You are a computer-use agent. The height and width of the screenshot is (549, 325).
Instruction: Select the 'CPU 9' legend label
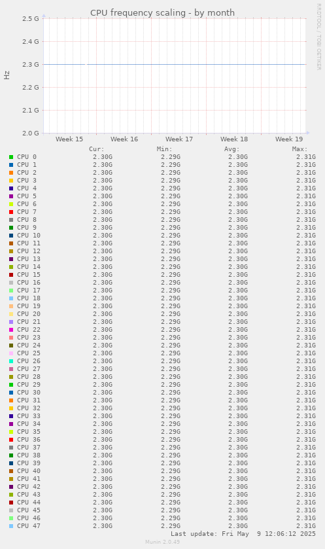[27, 228]
